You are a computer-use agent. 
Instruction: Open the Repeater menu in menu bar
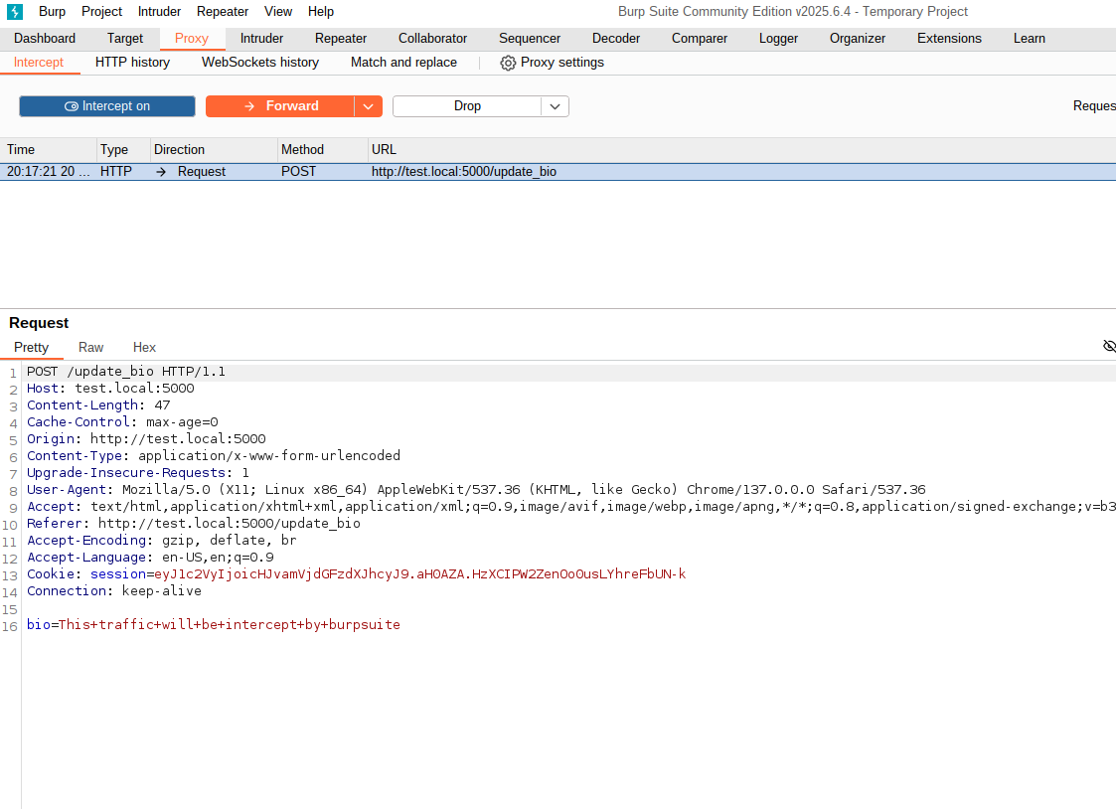[223, 11]
